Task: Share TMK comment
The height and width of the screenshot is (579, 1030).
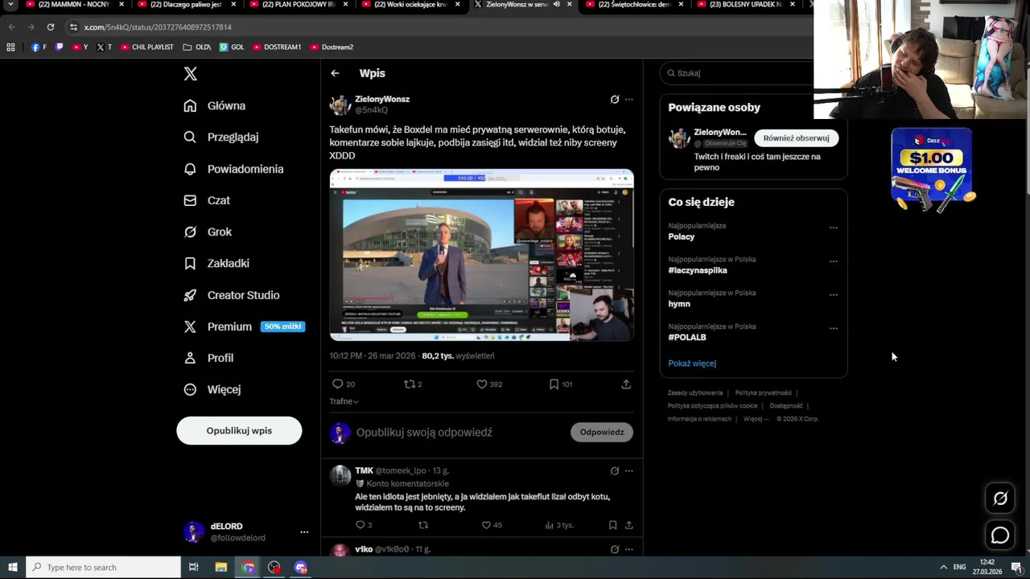Action: [629, 525]
